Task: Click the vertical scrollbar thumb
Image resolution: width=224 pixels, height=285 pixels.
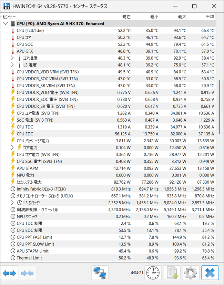Action: click(220, 107)
